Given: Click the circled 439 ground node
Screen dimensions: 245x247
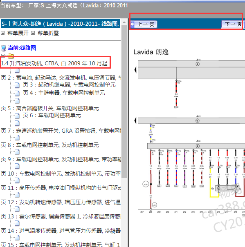Looking at the screenshot, I should pos(146,184).
